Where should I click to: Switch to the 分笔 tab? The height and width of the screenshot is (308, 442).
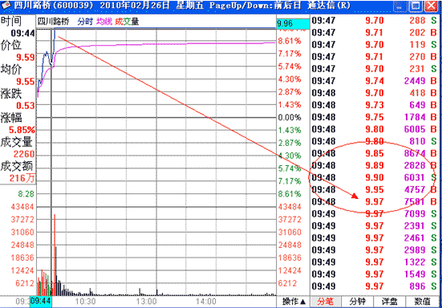pos(325,302)
